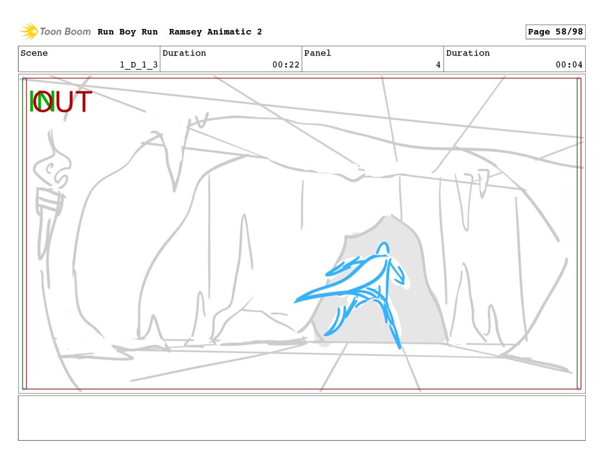Click the 'Toon Boom' brand text

(x=65, y=32)
